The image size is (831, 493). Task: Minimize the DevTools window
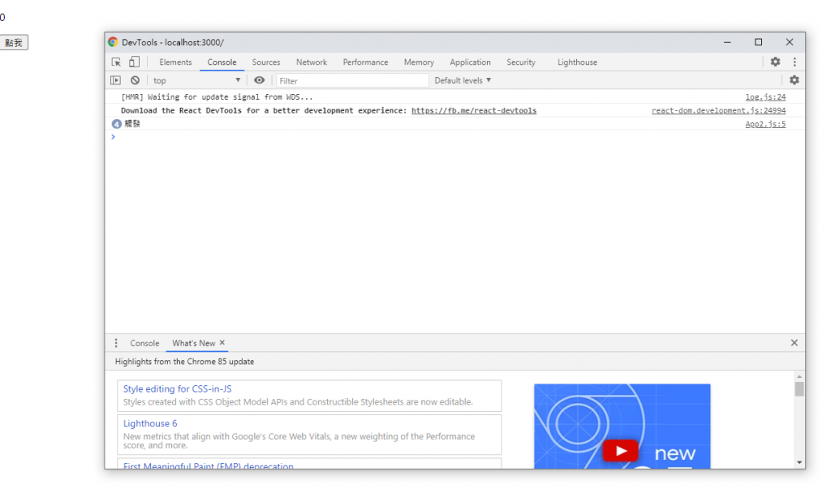[727, 42]
